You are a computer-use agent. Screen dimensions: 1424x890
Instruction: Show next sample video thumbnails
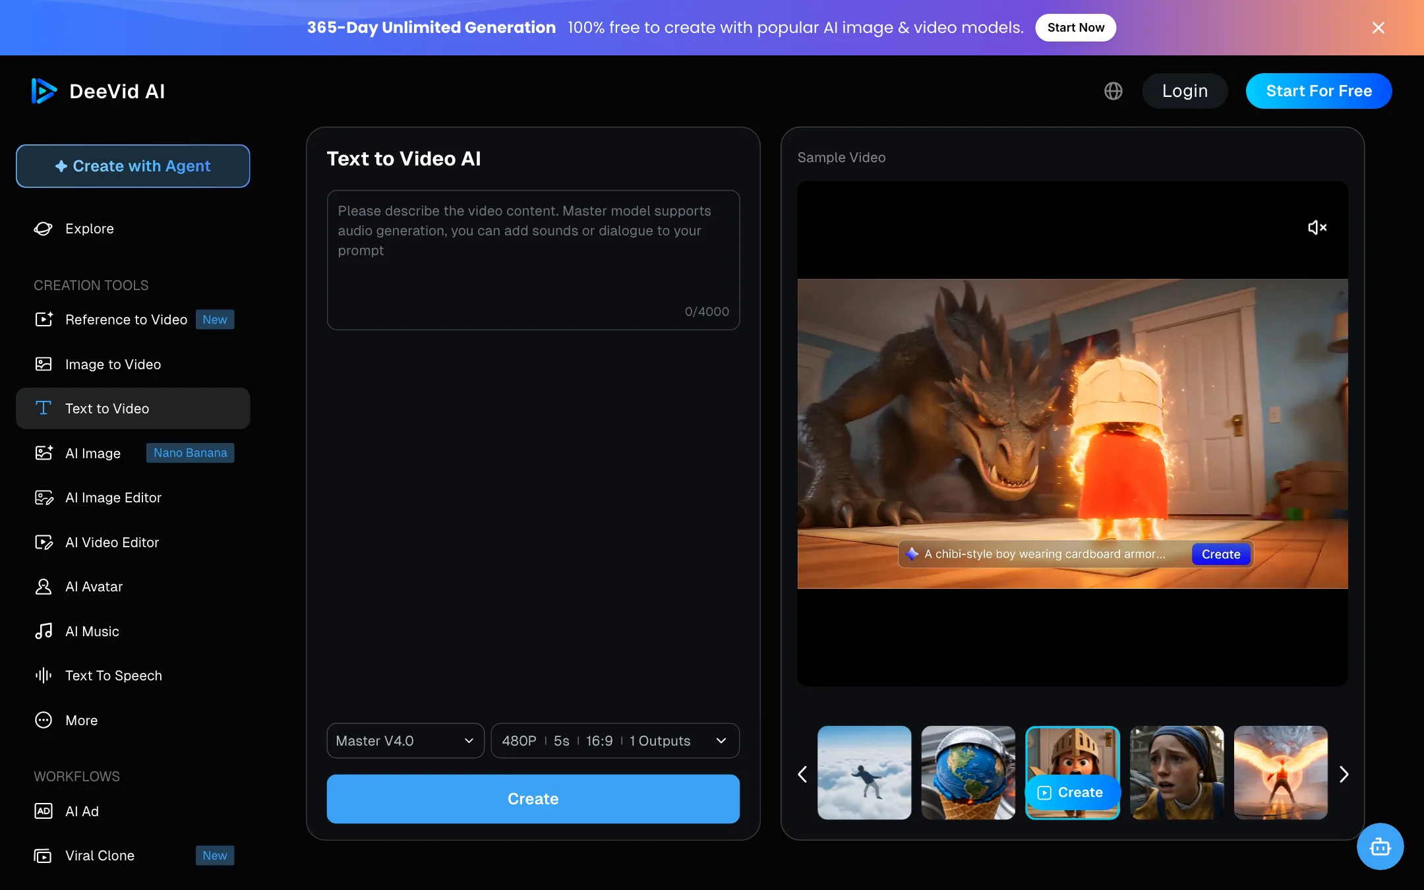(1344, 774)
